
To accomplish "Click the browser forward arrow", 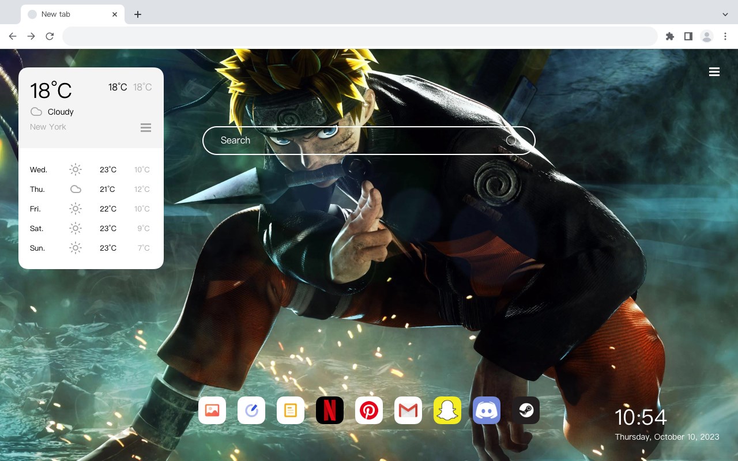I will (31, 36).
